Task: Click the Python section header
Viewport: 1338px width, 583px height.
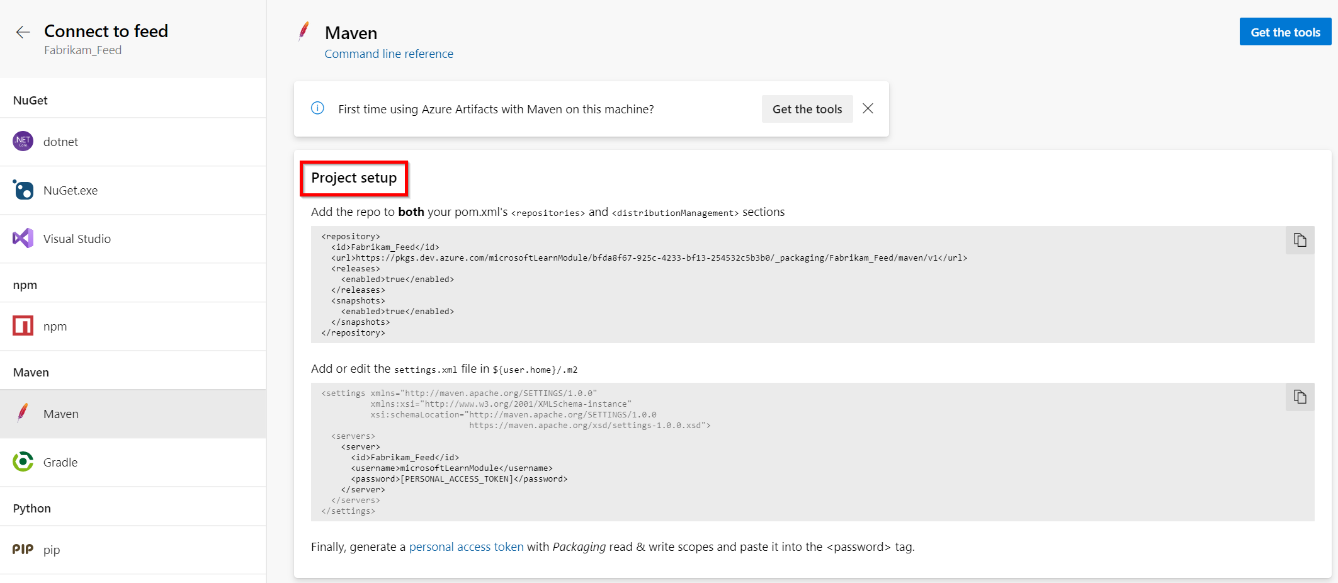Action: [31, 508]
